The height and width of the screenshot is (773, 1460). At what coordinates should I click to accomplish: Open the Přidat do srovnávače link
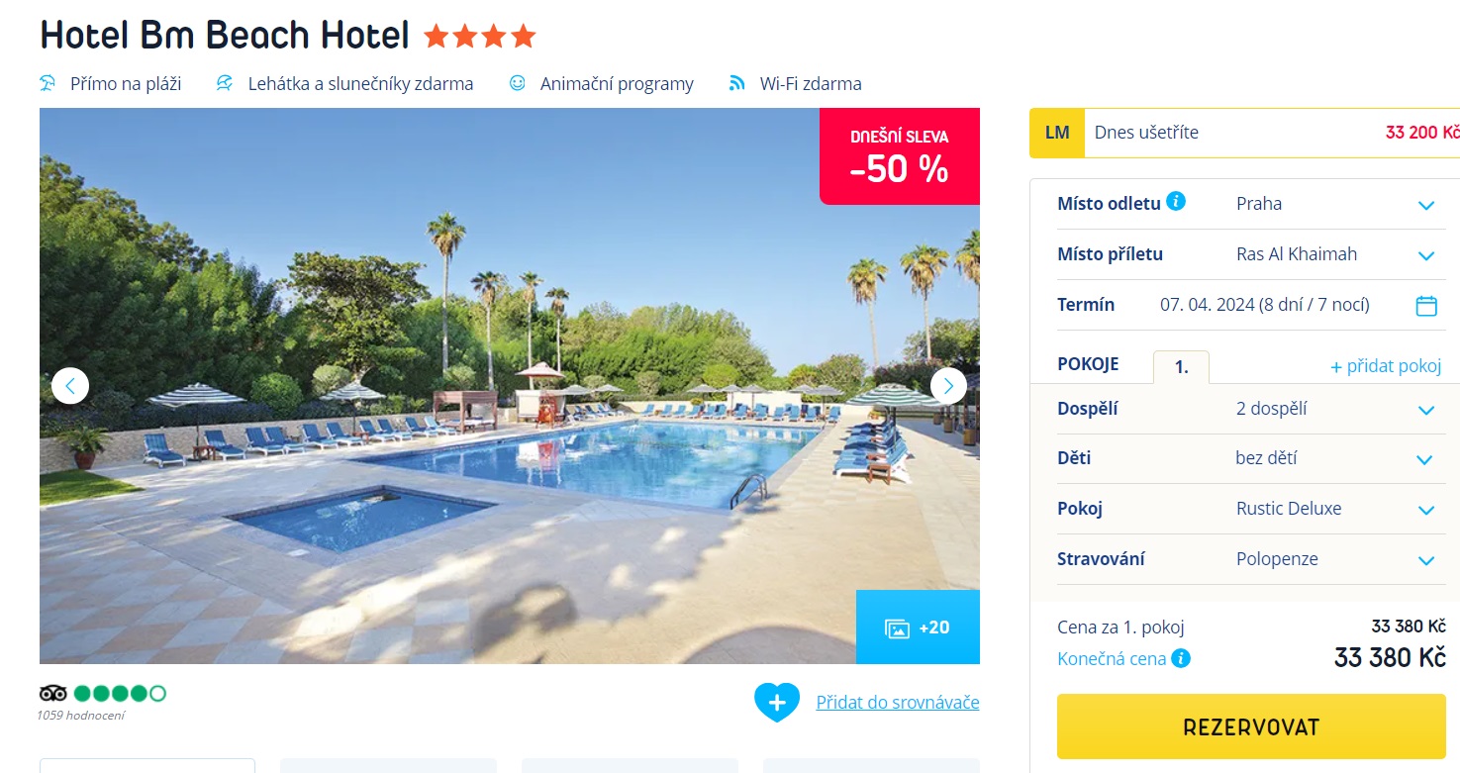tap(898, 702)
